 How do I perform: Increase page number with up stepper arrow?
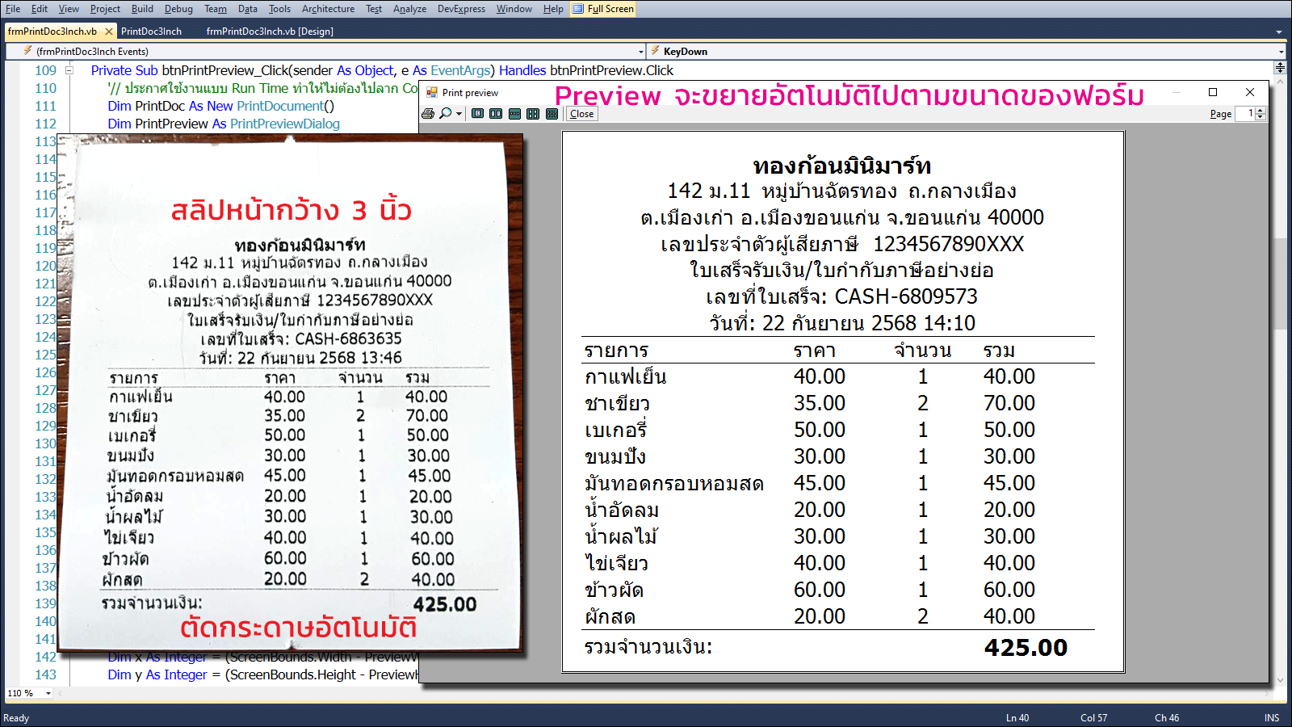click(x=1261, y=111)
